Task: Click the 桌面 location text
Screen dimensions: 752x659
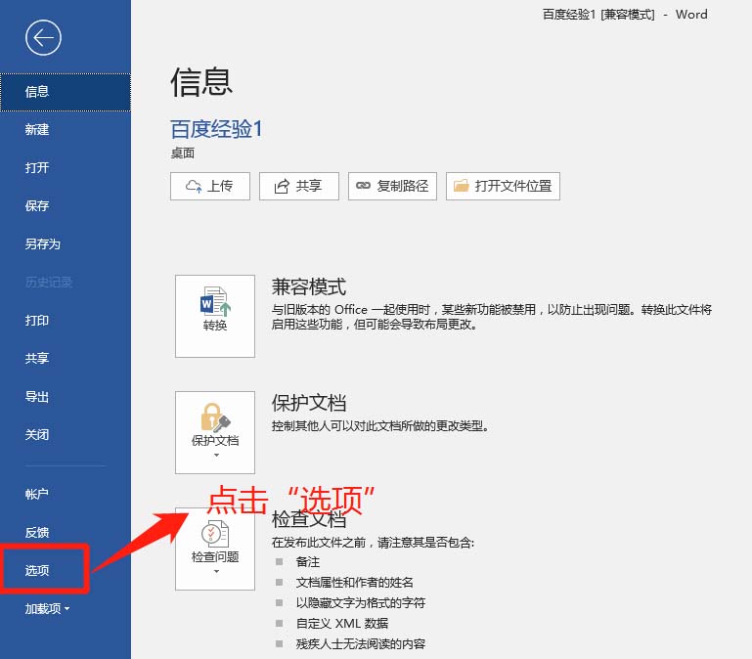Action: (x=183, y=154)
